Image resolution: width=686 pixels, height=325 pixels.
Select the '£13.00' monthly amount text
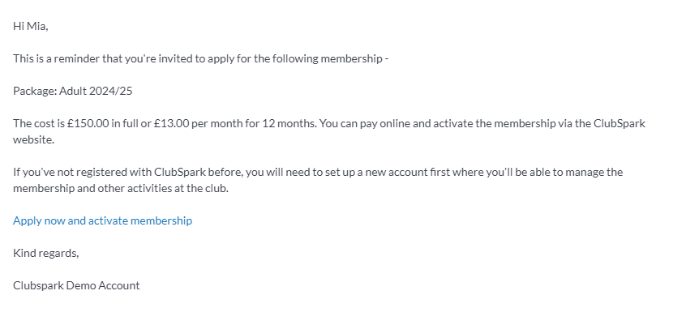(172, 123)
